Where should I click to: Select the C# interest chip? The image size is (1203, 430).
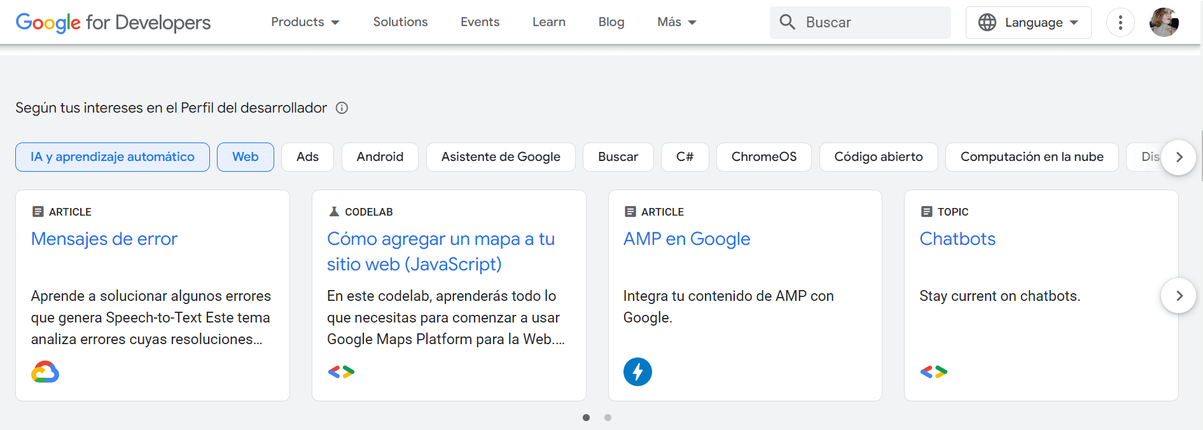pyautogui.click(x=685, y=157)
